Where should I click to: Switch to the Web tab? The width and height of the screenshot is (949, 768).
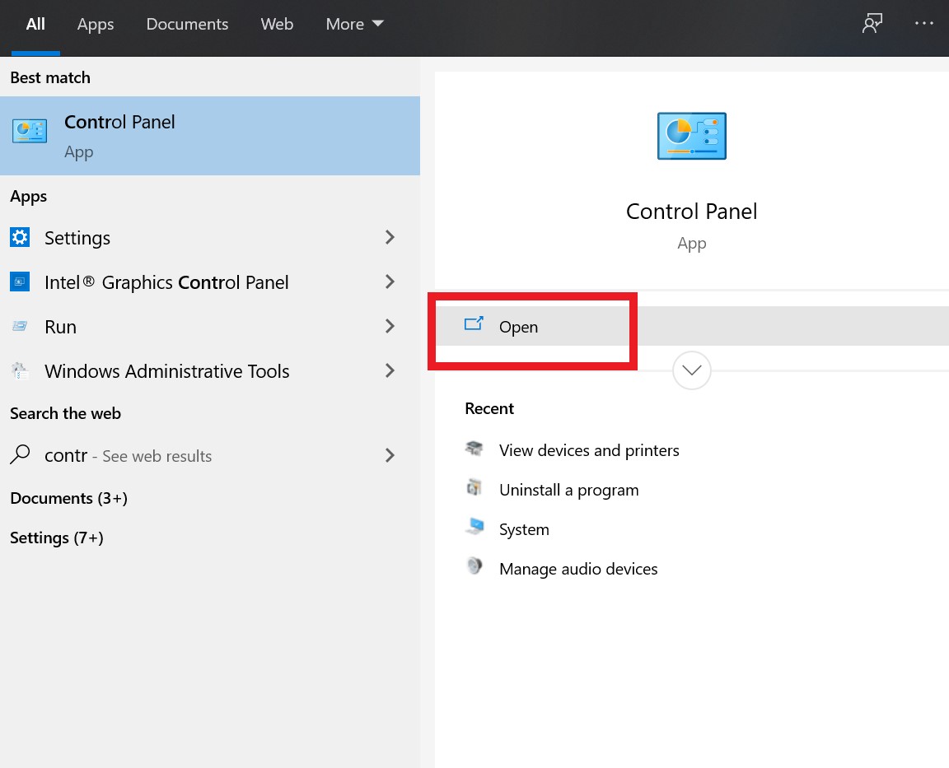[277, 24]
